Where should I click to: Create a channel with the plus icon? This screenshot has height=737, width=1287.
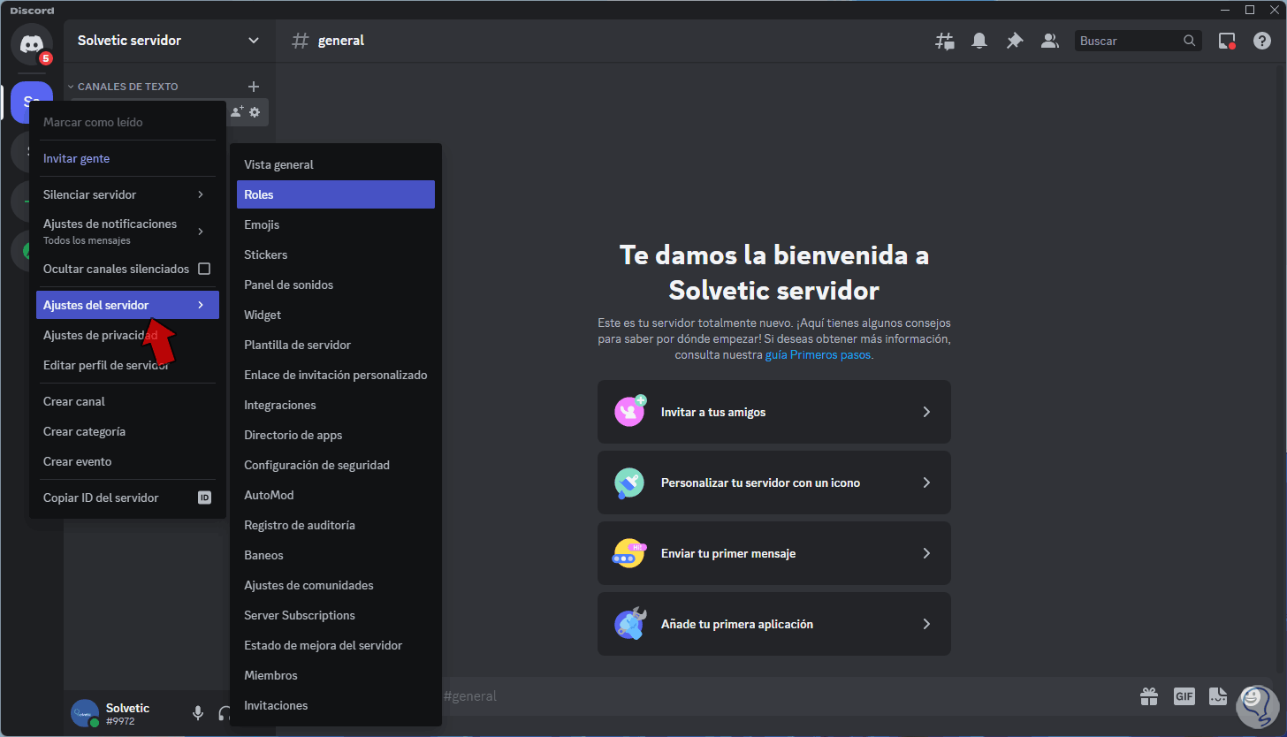pos(254,87)
